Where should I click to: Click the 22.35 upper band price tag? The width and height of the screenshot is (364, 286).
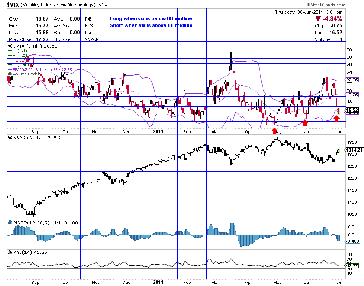[352, 80]
